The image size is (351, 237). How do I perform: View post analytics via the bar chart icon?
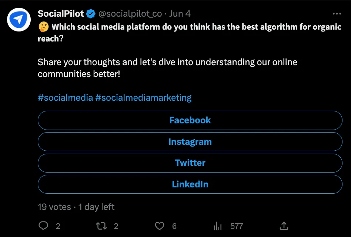[x=218, y=226]
